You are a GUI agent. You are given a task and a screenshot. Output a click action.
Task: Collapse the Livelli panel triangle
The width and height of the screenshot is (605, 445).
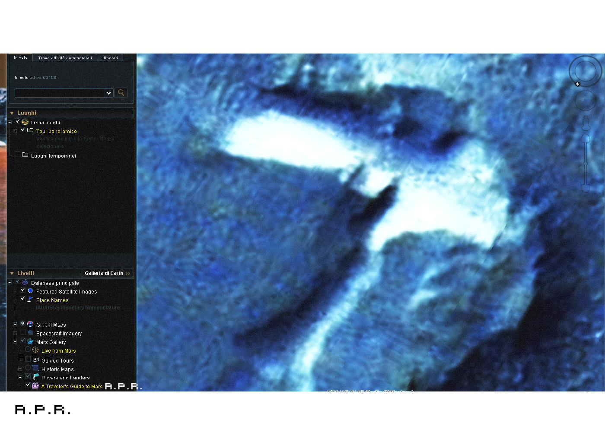pyautogui.click(x=12, y=273)
